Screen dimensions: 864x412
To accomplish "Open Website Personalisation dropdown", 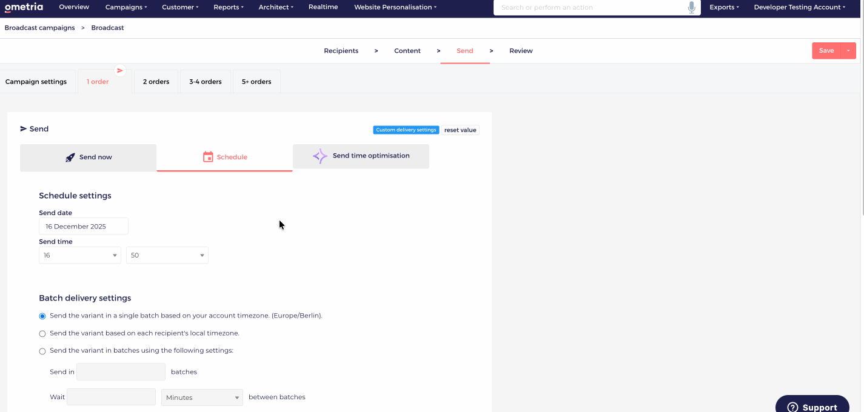I will click(395, 7).
